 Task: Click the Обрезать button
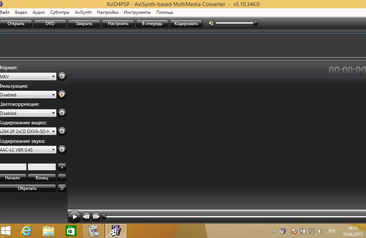pos(28,188)
